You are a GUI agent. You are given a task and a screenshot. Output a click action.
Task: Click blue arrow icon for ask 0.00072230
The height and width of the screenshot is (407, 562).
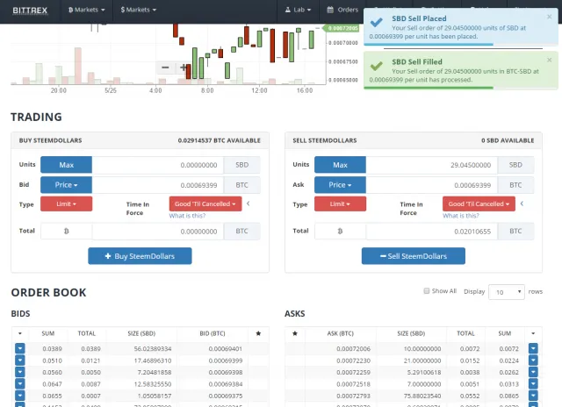[x=533, y=361]
